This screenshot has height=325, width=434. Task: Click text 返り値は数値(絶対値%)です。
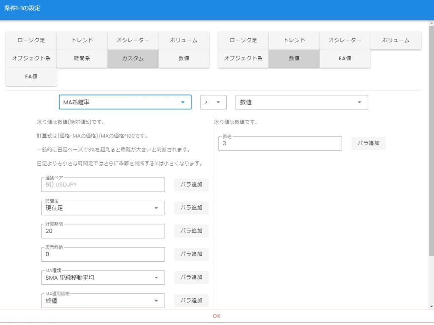point(71,122)
